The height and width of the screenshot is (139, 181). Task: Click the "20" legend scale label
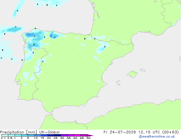click(49, 138)
